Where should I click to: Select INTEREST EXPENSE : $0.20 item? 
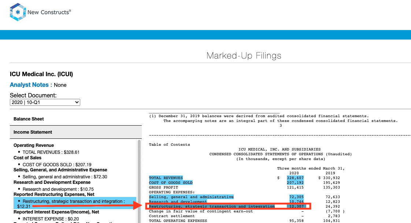click(51, 219)
